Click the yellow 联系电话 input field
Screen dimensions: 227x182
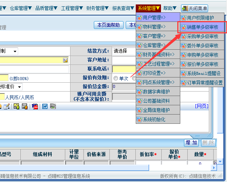click(124, 69)
